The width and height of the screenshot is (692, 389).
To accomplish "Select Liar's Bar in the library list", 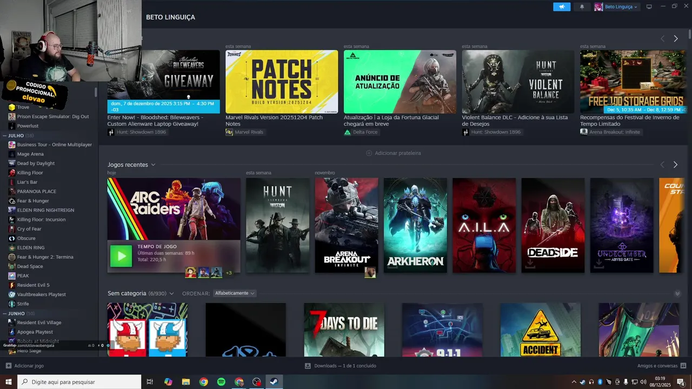I will (x=27, y=182).
